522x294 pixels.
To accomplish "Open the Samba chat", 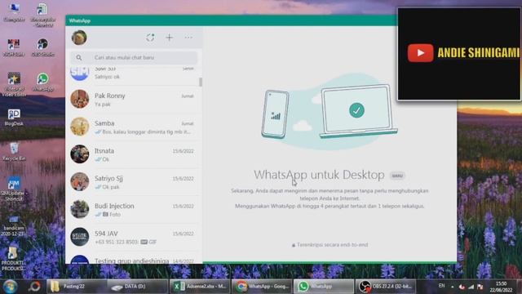I will [x=134, y=127].
